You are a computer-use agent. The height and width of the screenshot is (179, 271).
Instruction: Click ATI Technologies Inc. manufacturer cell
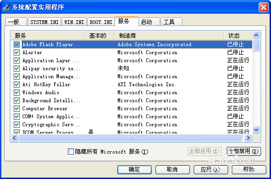[147, 84]
